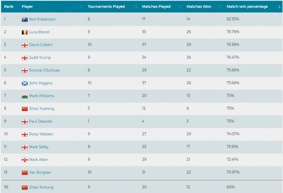Image resolution: width=283 pixels, height=193 pixels.
Task: Sort by Matches Played sort arrows
Action: (x=180, y=7)
